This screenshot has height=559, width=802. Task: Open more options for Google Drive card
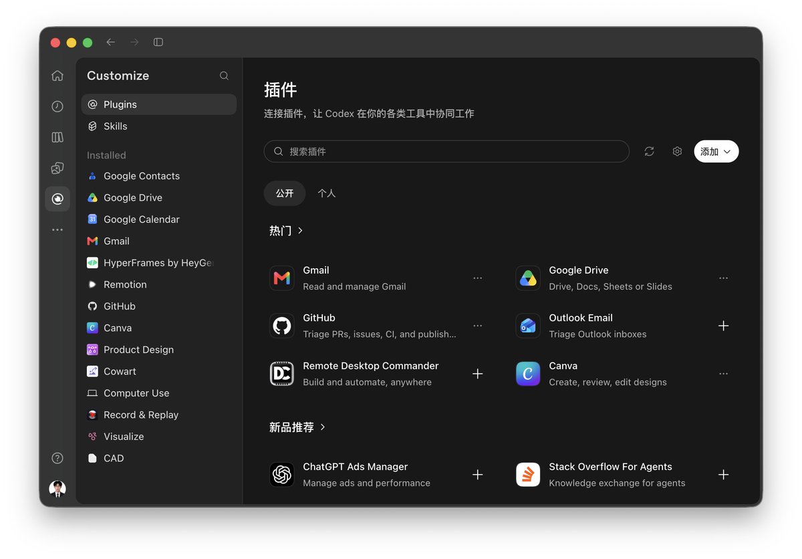tap(723, 278)
